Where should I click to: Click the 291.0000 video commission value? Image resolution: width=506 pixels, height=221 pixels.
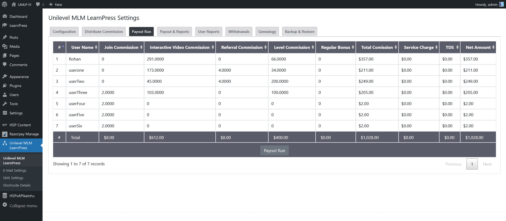point(155,59)
